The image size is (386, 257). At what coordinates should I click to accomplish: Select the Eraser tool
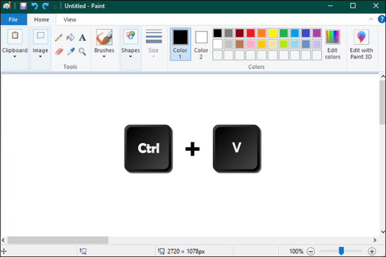tap(59, 52)
